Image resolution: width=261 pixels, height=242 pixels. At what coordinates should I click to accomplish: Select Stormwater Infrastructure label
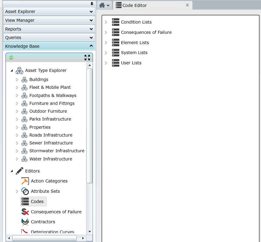(57, 151)
